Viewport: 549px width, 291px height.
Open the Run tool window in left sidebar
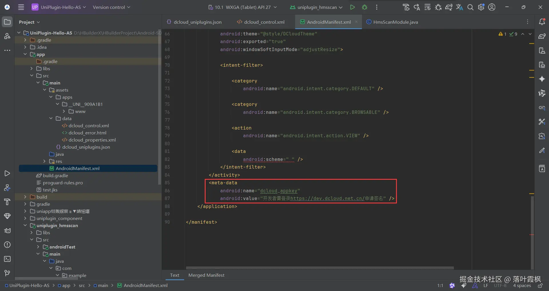(7, 173)
